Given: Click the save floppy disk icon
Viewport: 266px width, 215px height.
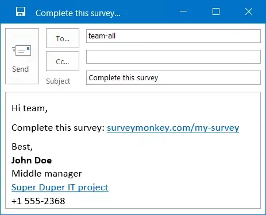Looking at the screenshot, I should [x=21, y=11].
